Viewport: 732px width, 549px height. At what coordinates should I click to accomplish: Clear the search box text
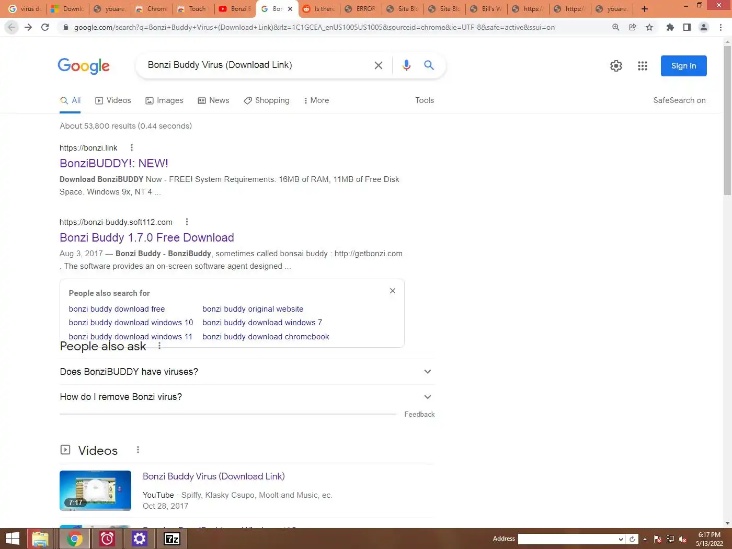click(379, 65)
